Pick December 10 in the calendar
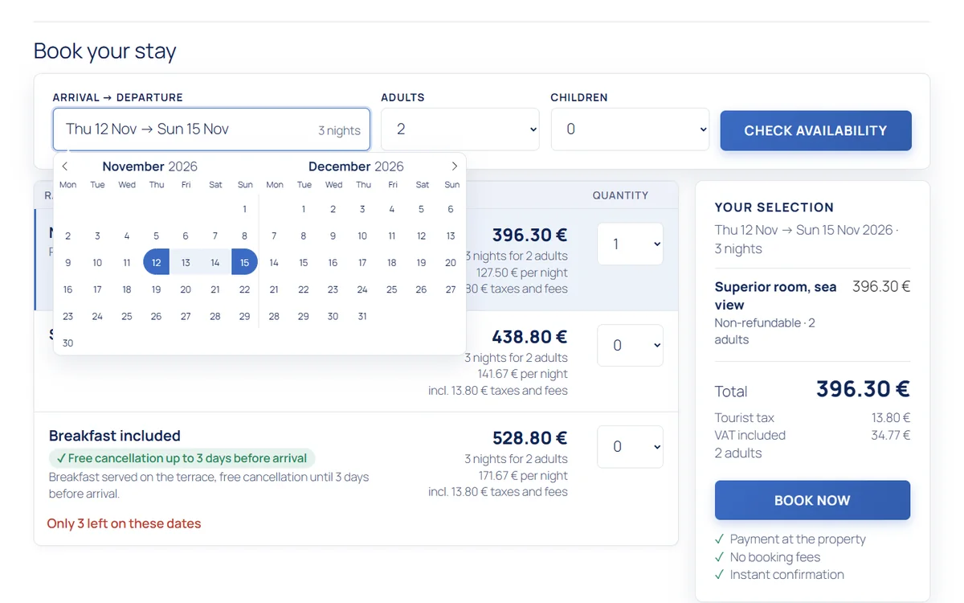The height and width of the screenshot is (603, 964). [362, 236]
